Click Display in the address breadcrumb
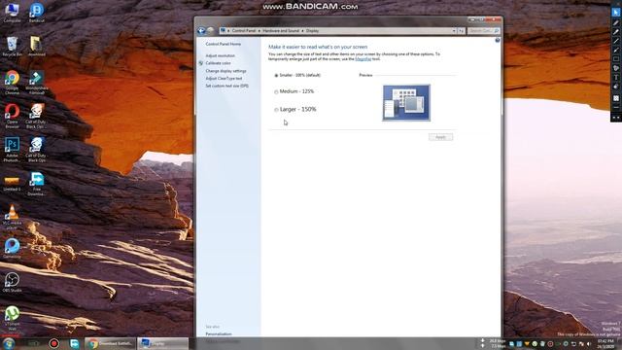622x350 pixels. 312,30
